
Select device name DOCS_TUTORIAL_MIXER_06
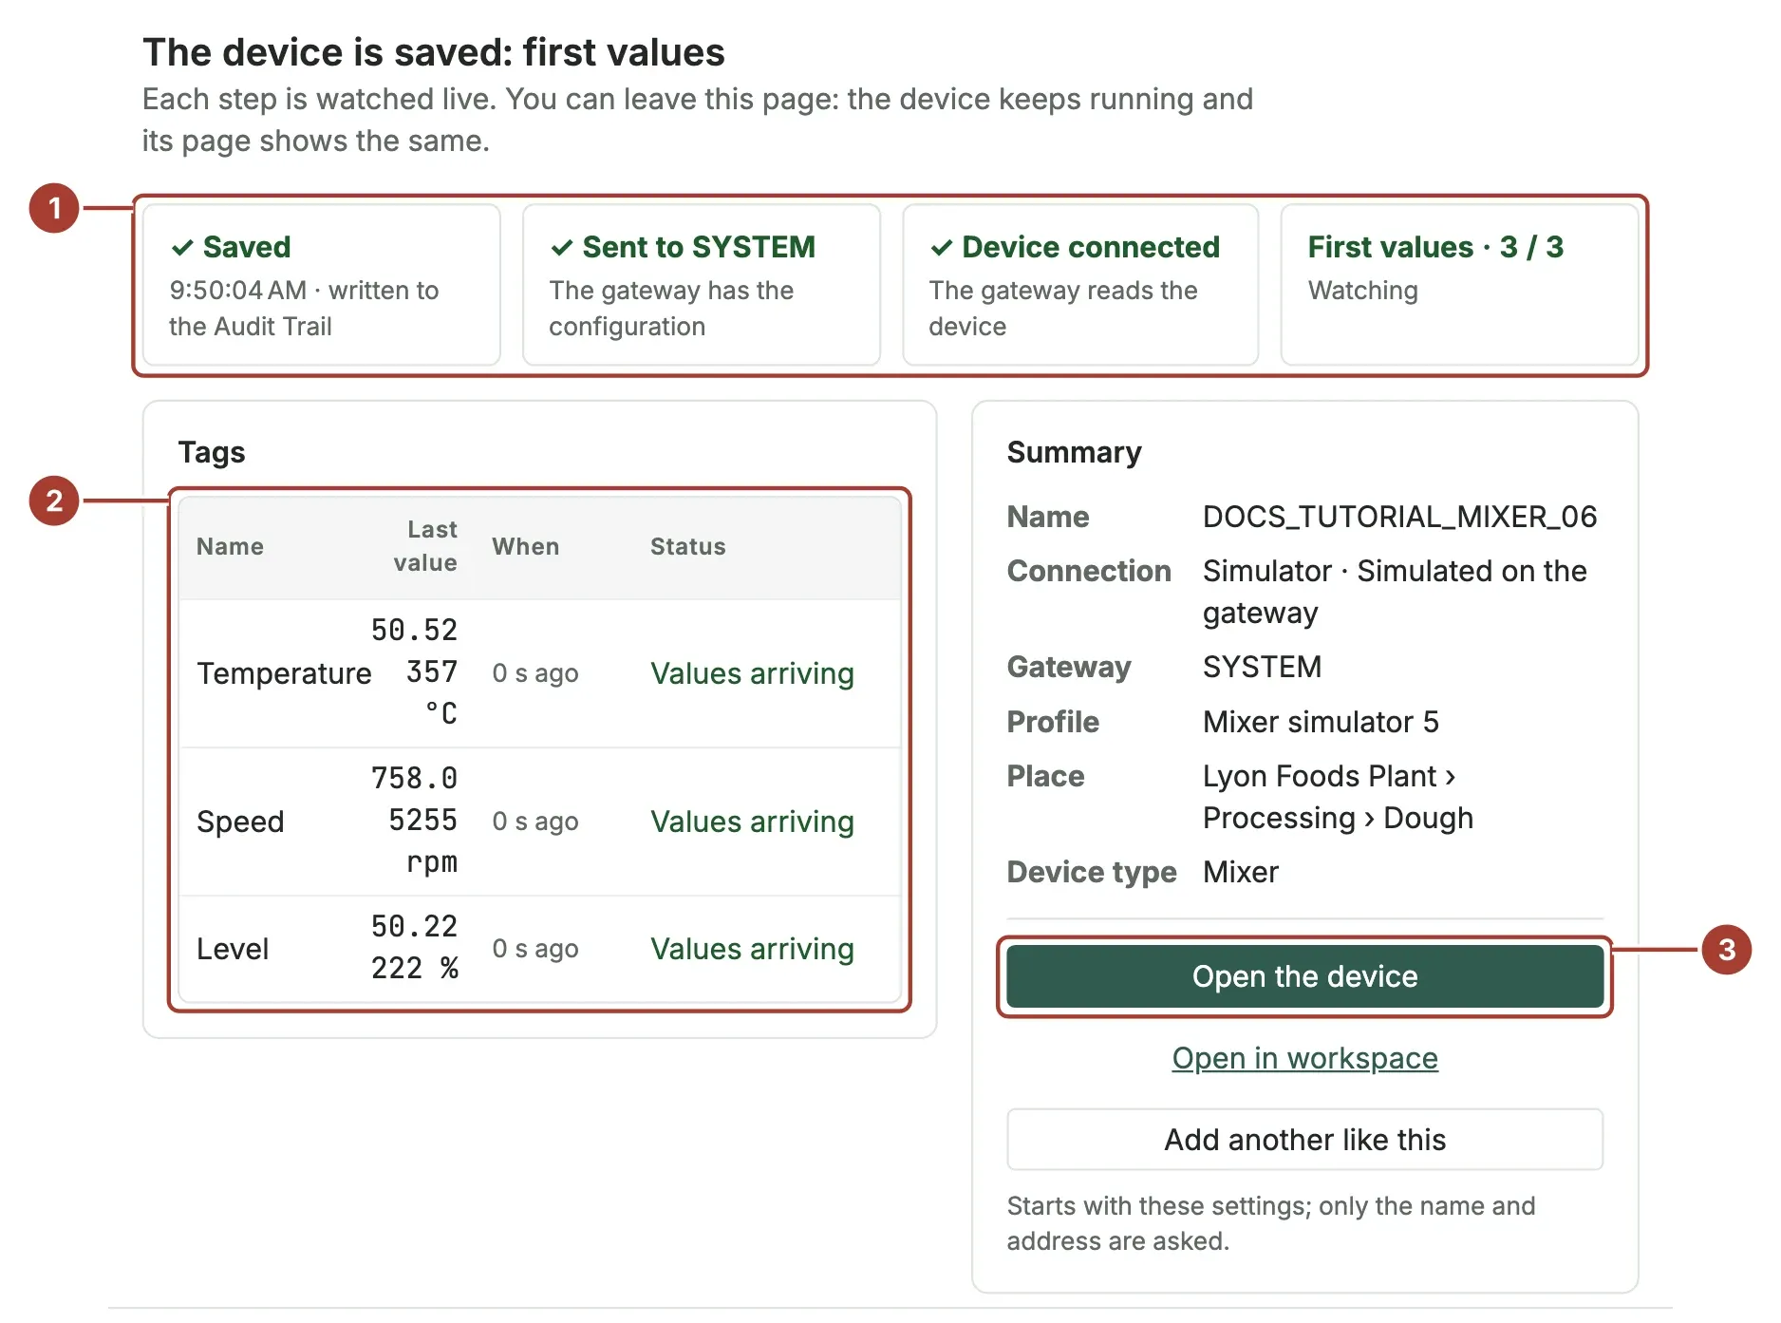1399,517
